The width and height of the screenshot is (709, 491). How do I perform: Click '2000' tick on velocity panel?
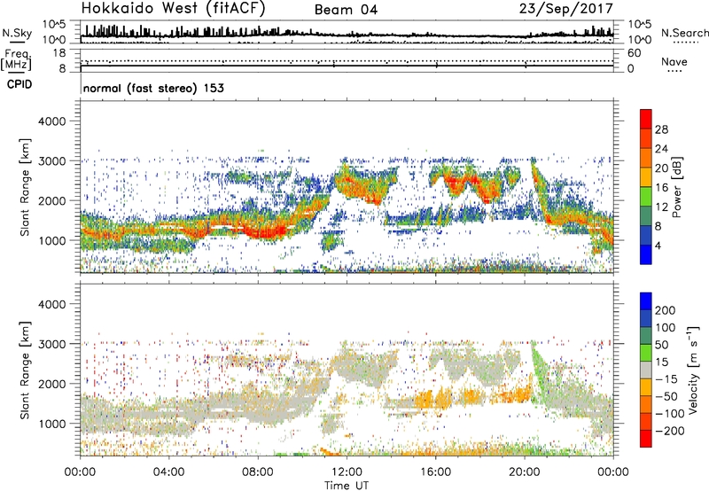[x=52, y=384]
